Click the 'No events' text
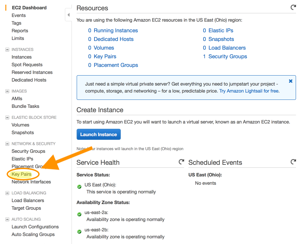This screenshot has height=244, width=301. (206, 183)
